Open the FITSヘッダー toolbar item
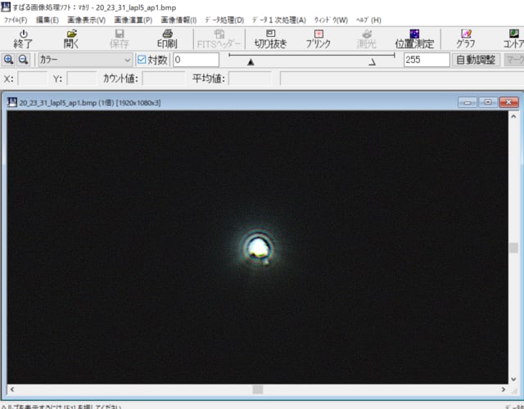This screenshot has height=409, width=524. point(219,39)
